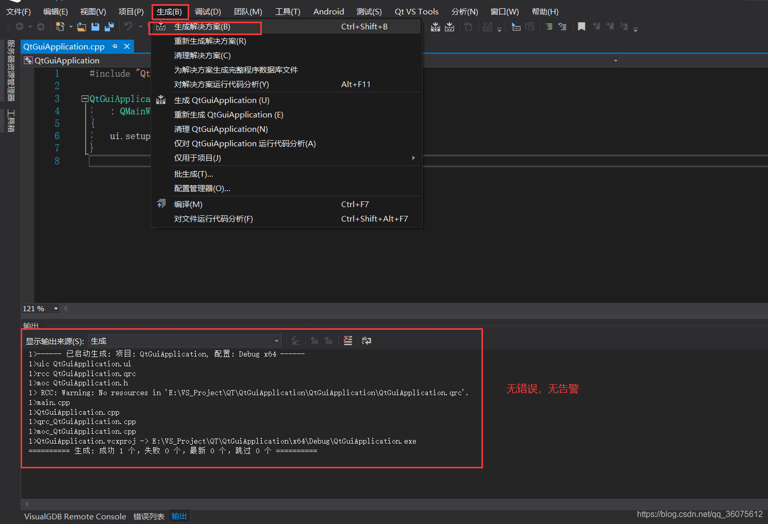Pin the QtGuiApplication.cpp tab
The height and width of the screenshot is (524, 768).
pyautogui.click(x=114, y=46)
